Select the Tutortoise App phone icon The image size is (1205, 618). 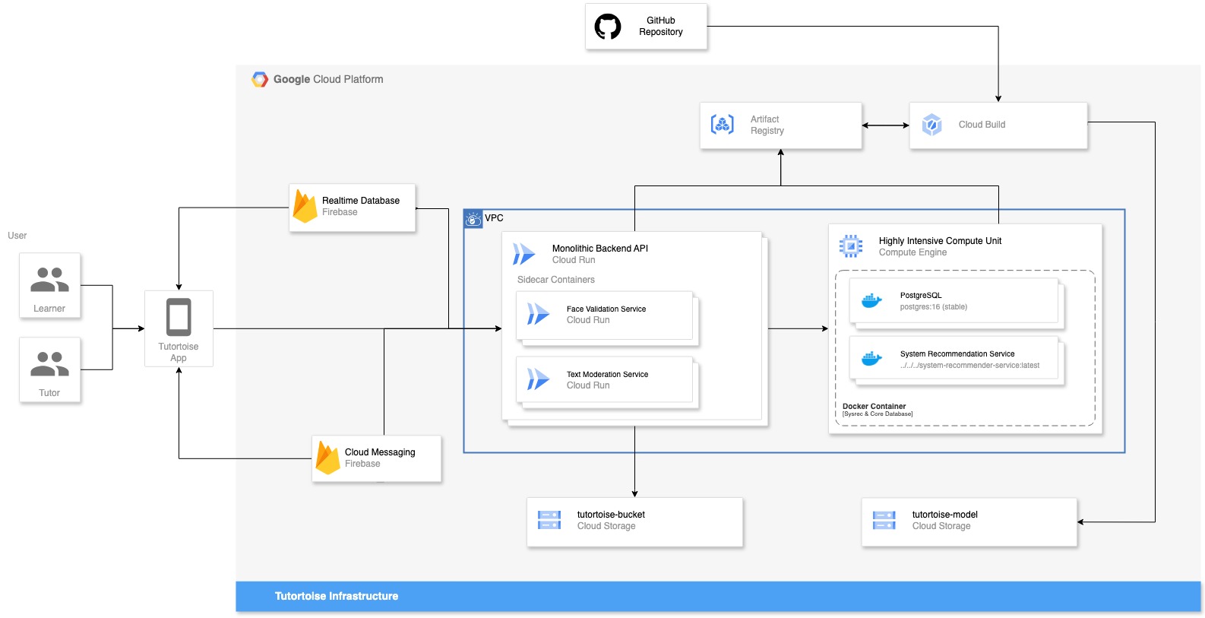179,317
